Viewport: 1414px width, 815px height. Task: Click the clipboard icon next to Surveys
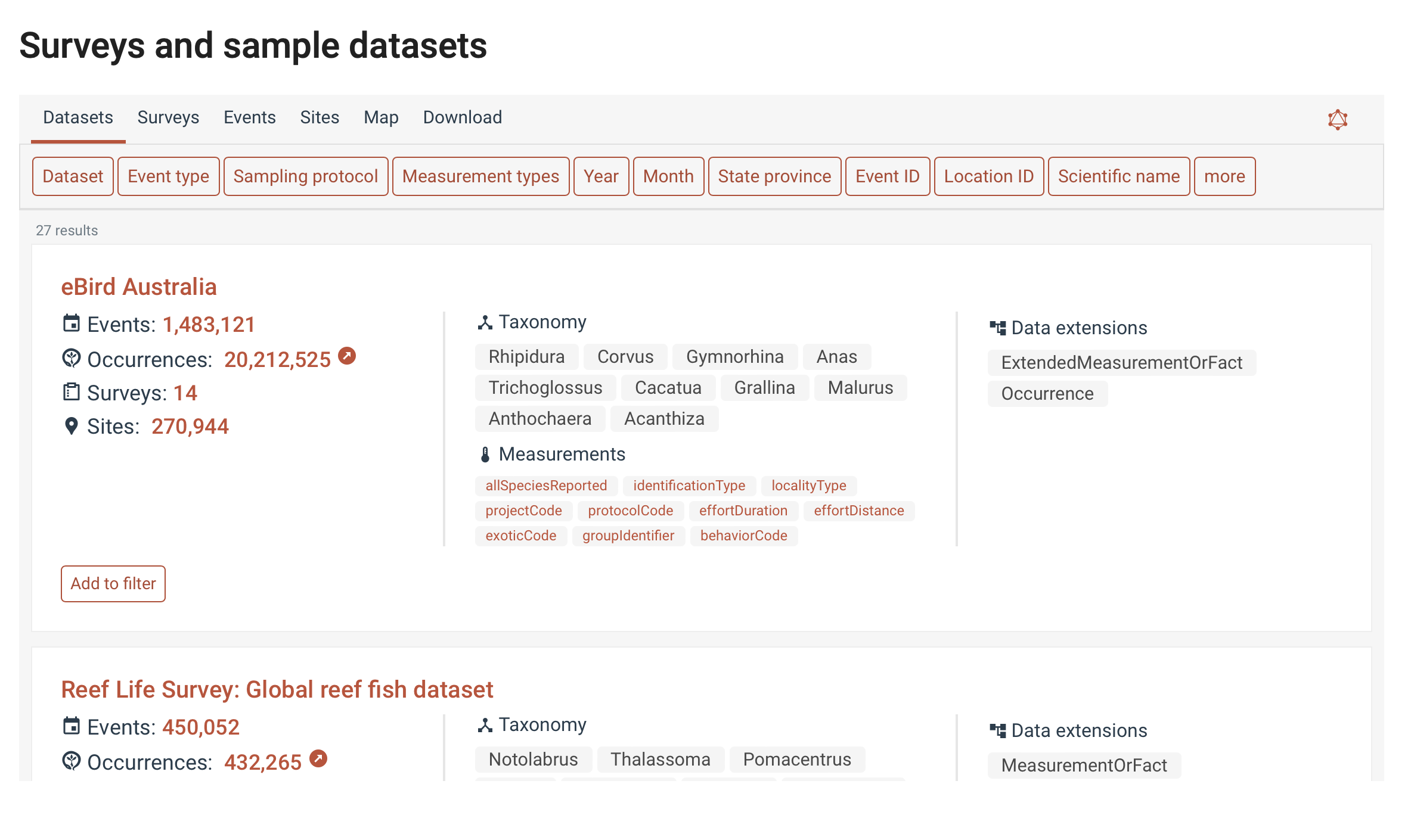pos(71,392)
